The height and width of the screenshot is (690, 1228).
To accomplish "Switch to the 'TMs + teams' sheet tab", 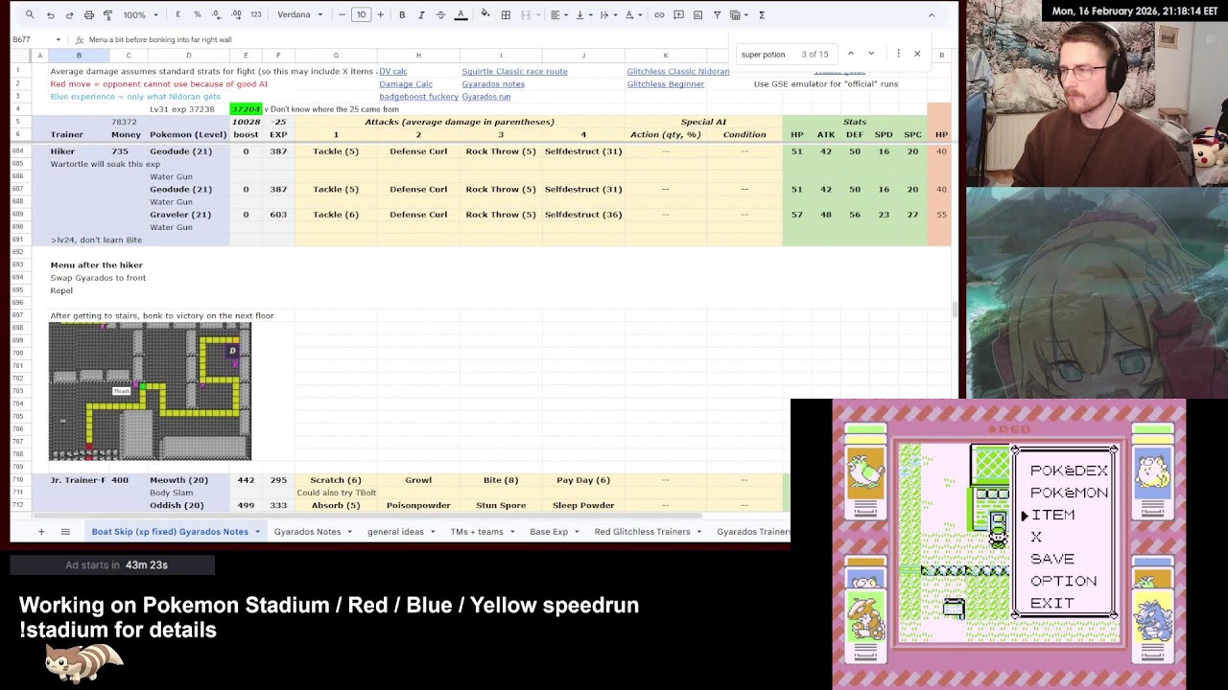I will (477, 532).
